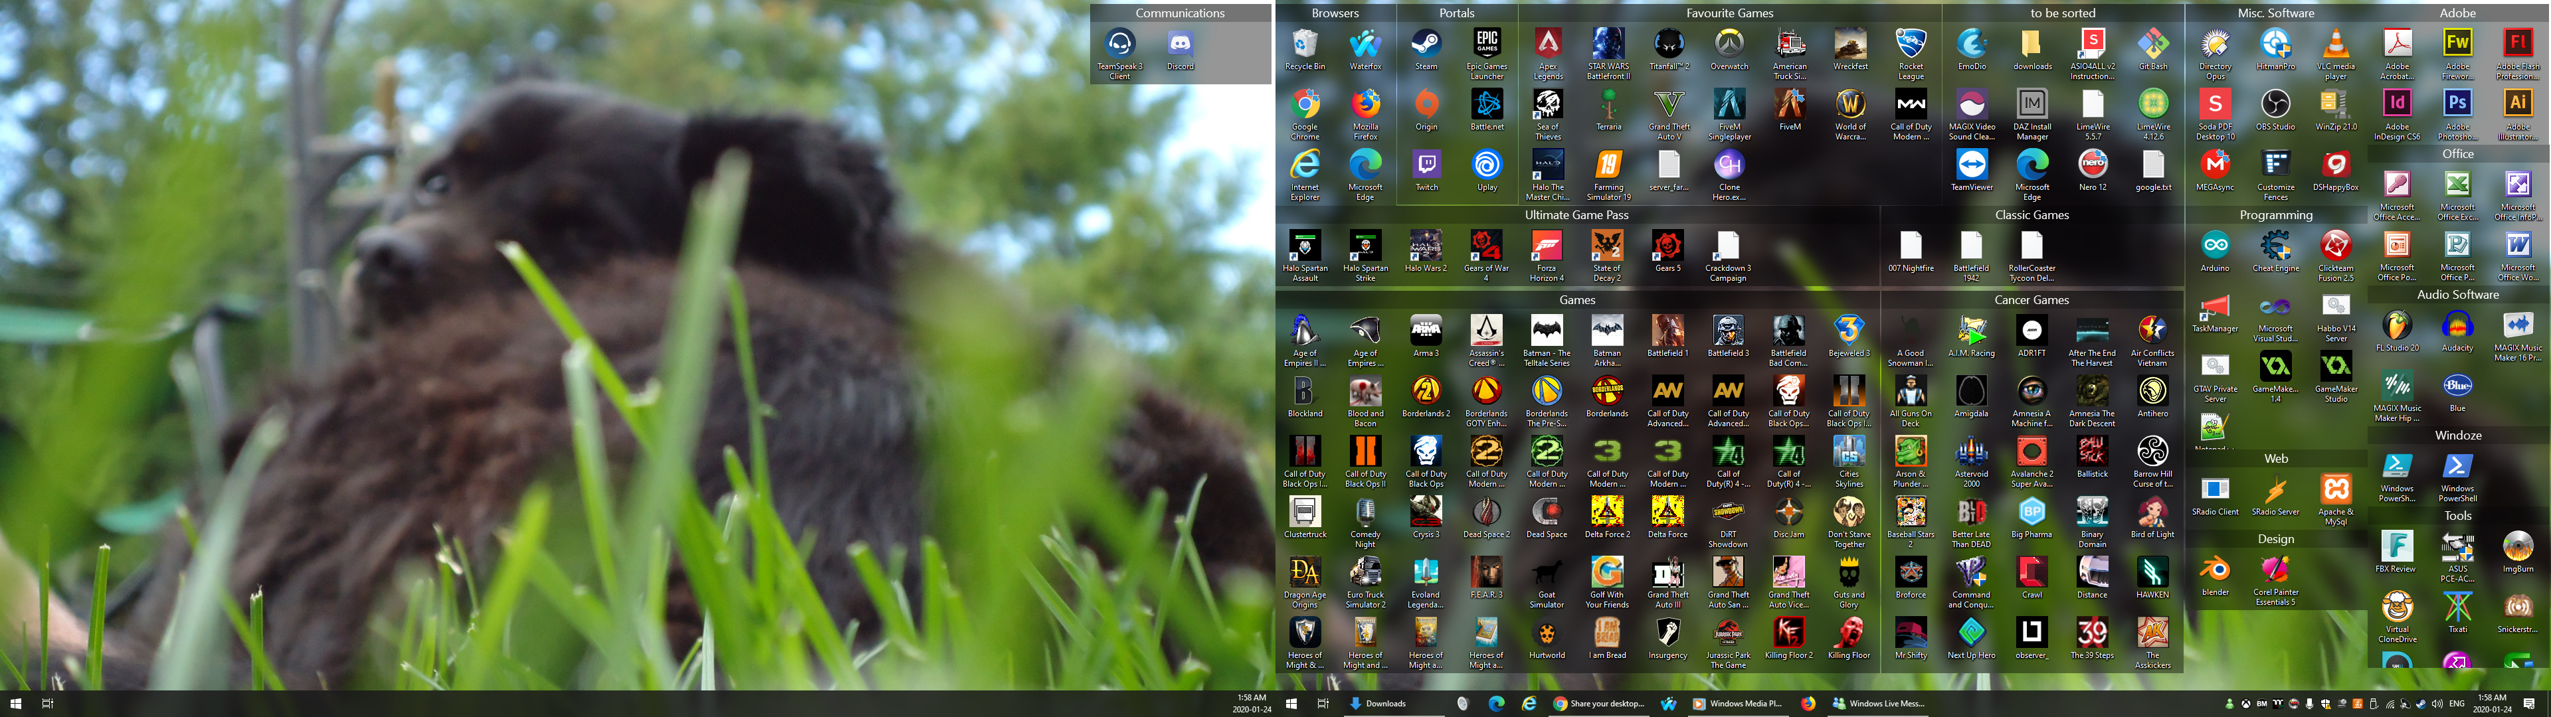Open the TeamSpeak 3 Client shortcut

[x=1119, y=54]
